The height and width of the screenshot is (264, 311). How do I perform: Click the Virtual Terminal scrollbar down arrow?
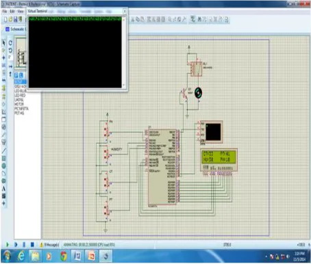pos(124,85)
